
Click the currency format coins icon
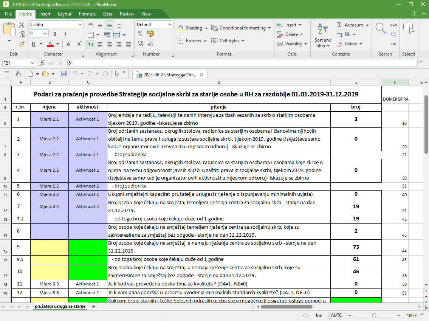click(x=151, y=34)
